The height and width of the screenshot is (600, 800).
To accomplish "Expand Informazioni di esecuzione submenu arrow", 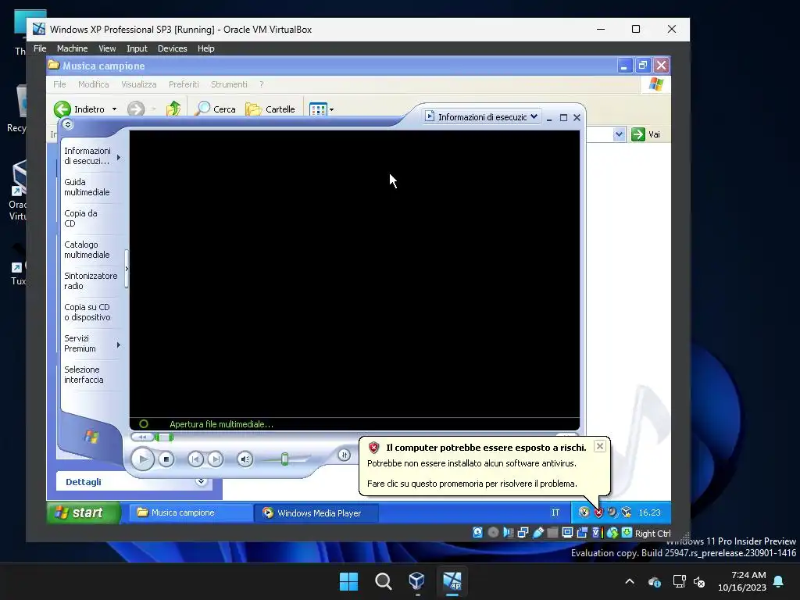I will (x=119, y=157).
